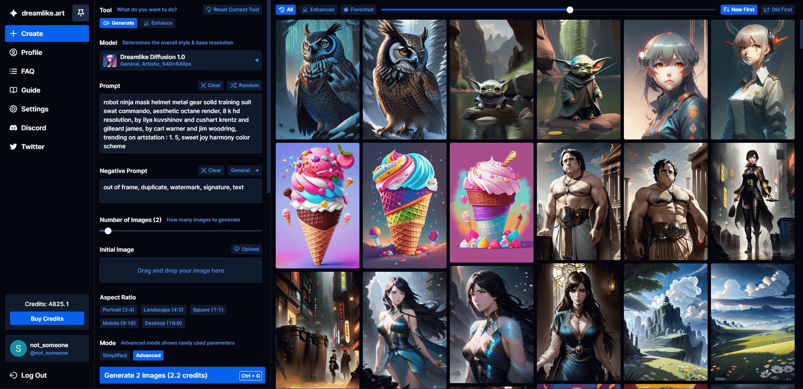This screenshot has width=803, height=389.
Task: Pin the sidebar with the pin icon
Action: 81,13
